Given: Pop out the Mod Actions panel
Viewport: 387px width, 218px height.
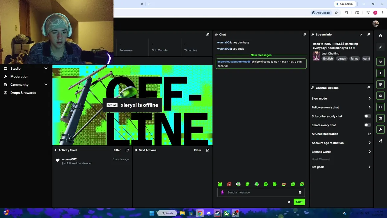Looking at the screenshot, I should click(207, 150).
